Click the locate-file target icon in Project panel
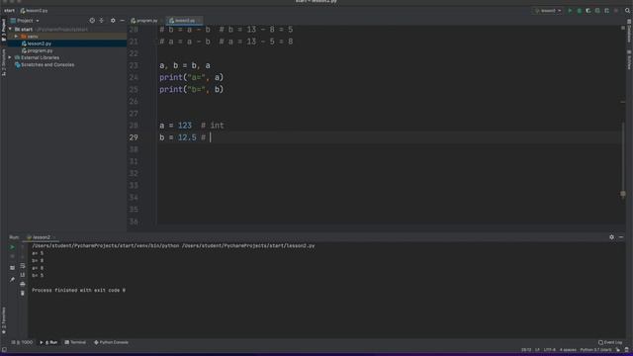 (x=92, y=21)
